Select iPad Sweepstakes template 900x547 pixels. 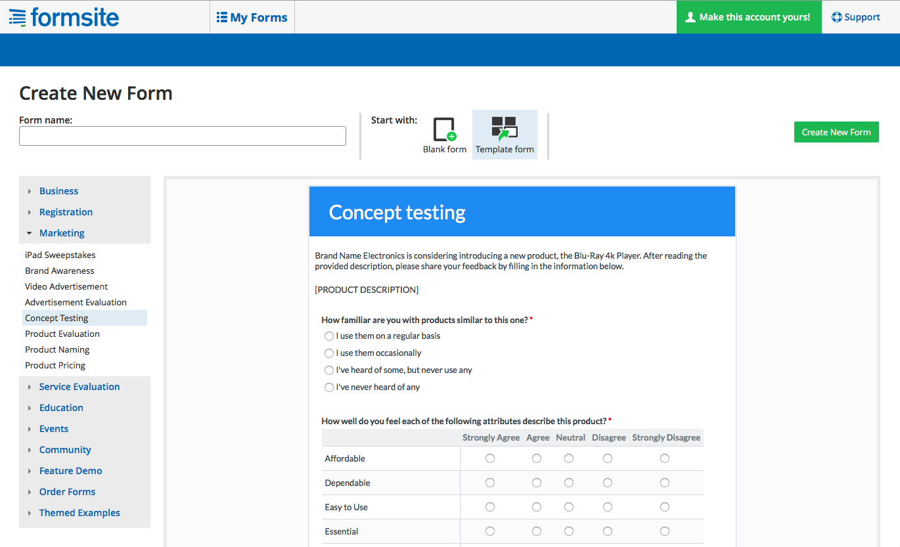[x=60, y=255]
